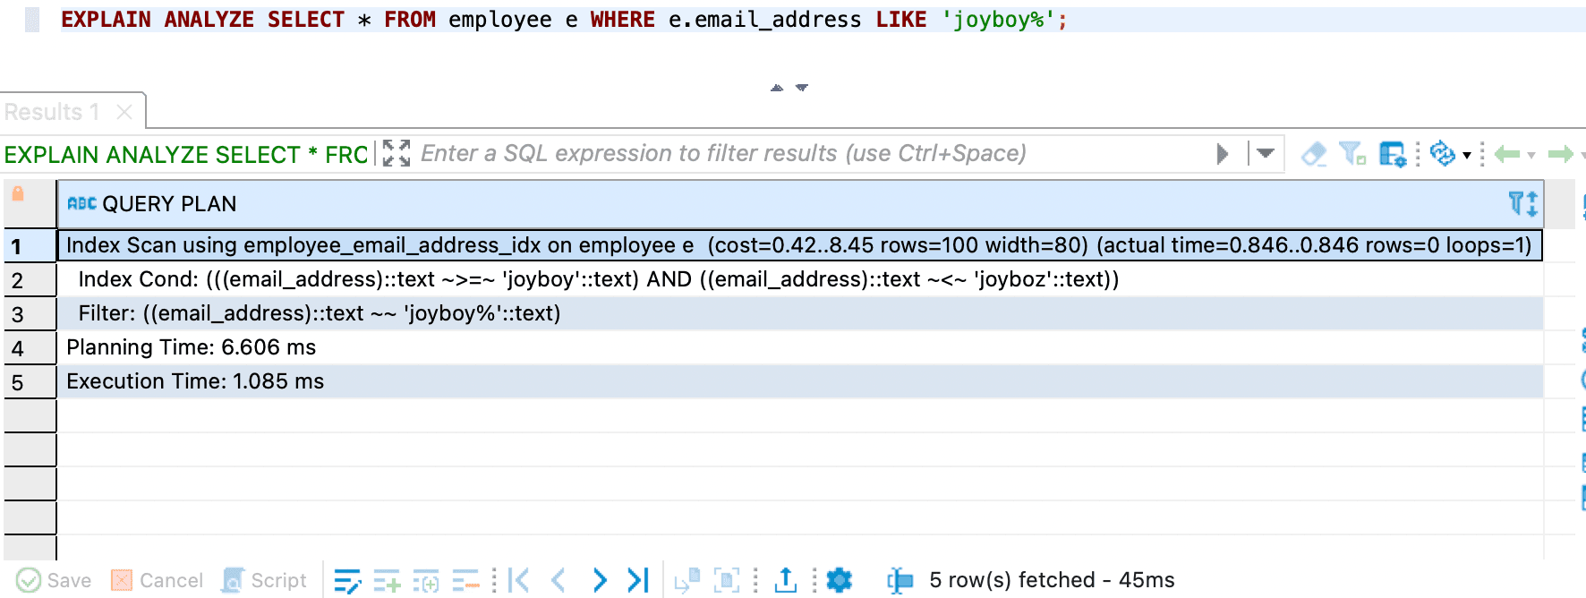This screenshot has height=598, width=1586.
Task: Click the duplicate row icon
Action: (x=426, y=581)
